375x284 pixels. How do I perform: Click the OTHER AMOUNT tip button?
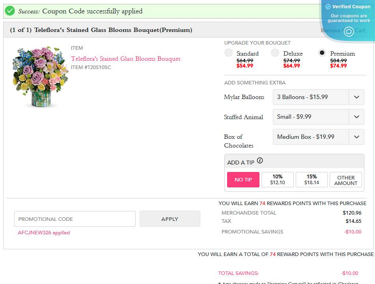pyautogui.click(x=345, y=179)
